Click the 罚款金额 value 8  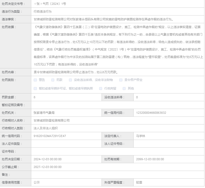coord(34,97)
